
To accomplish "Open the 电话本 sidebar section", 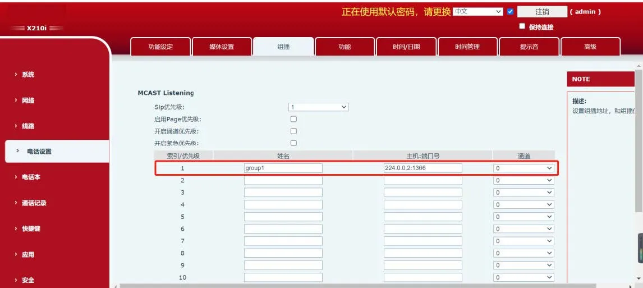I will pyautogui.click(x=31, y=177).
